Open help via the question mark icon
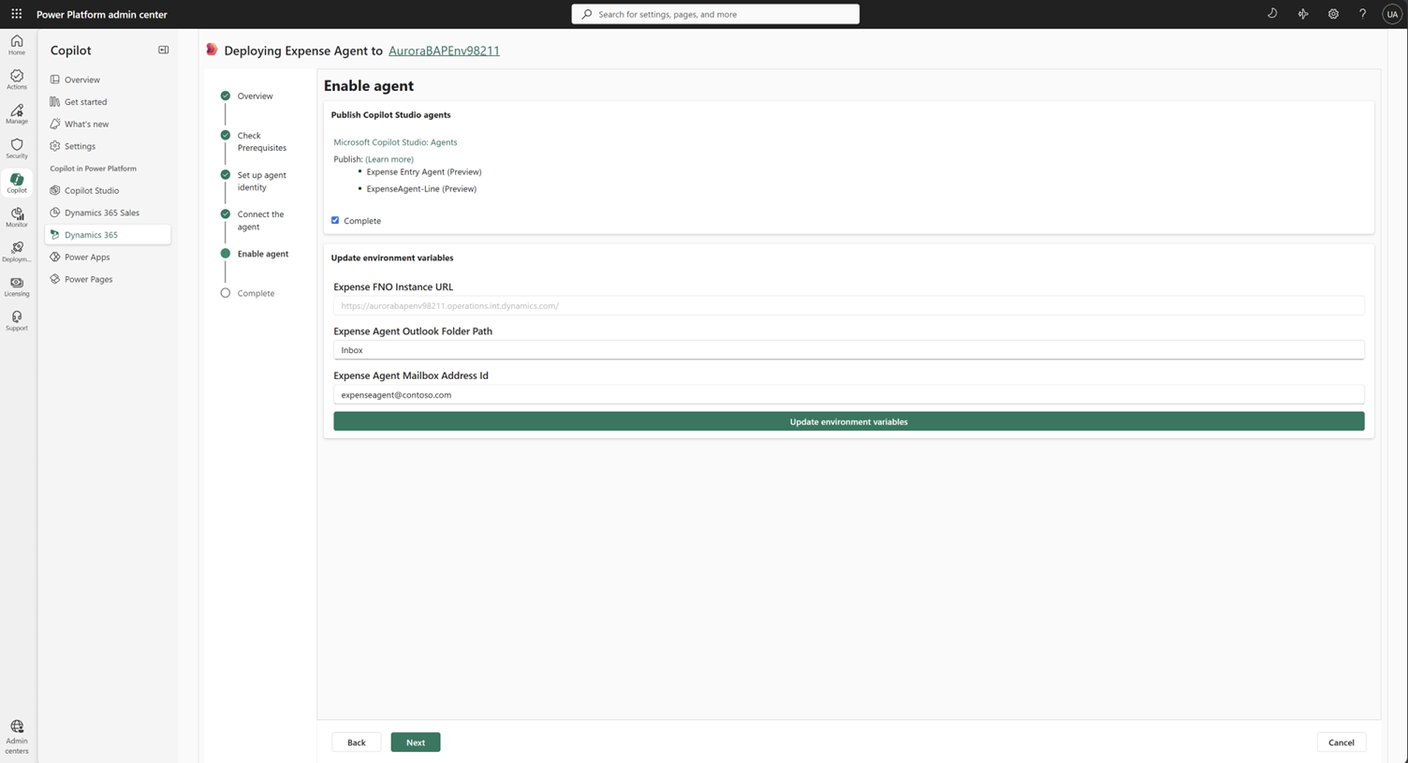This screenshot has width=1408, height=763. (x=1362, y=13)
